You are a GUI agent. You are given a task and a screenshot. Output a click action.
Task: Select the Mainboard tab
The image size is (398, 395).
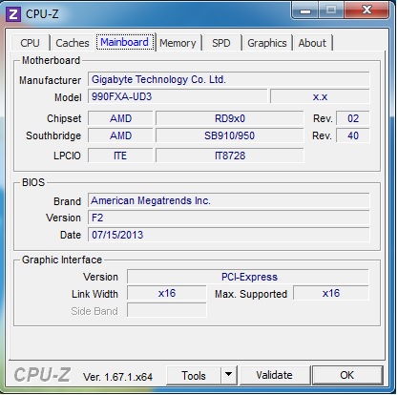125,42
